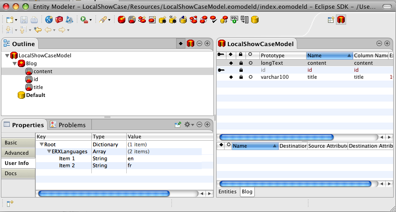Click the blue Google search icon

tap(49, 20)
